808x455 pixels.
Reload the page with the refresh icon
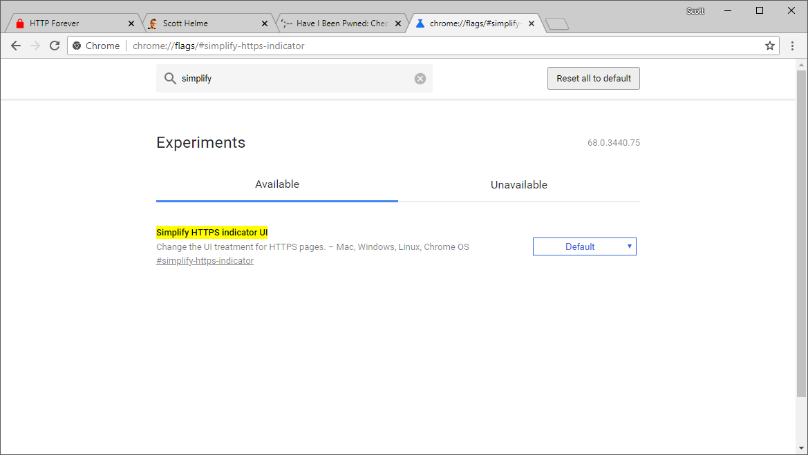click(55, 46)
